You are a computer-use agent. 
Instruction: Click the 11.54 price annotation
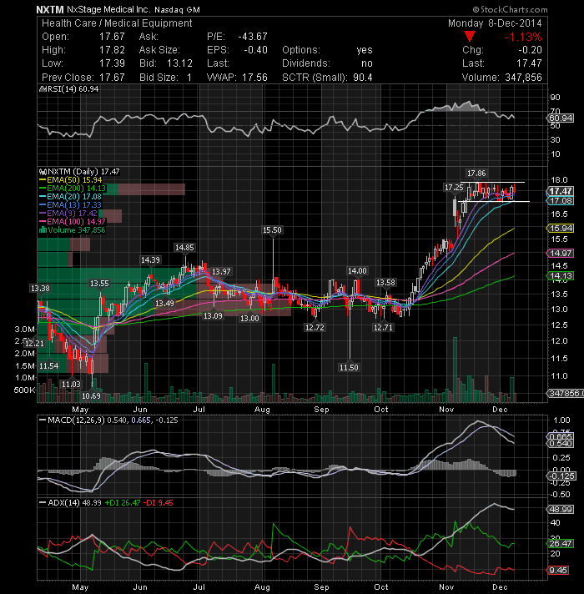49,366
